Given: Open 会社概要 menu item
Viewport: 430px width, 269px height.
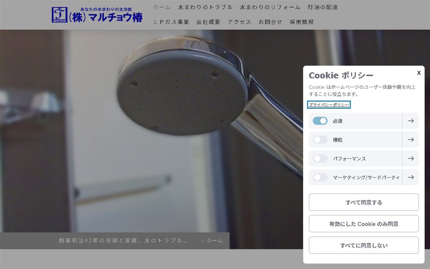Looking at the screenshot, I should 208,22.
